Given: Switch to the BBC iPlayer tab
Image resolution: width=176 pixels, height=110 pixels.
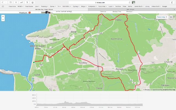Looking at the screenshot, I should [x=130, y=10].
